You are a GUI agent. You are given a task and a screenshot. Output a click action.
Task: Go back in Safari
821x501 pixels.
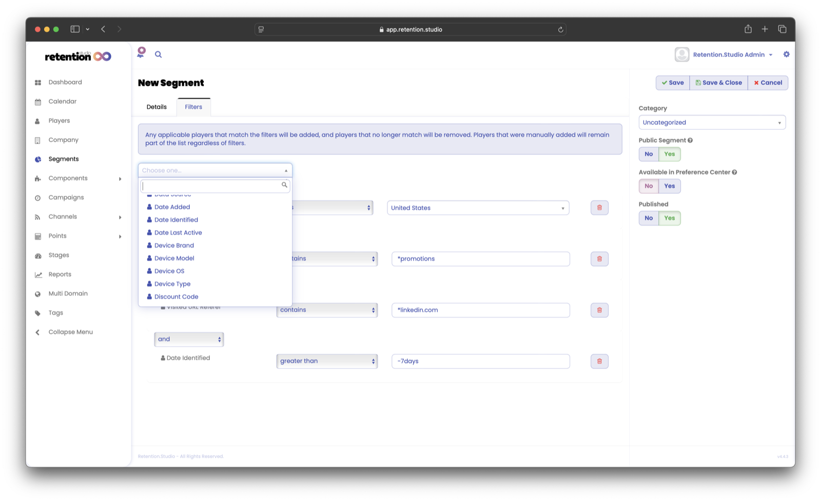click(103, 29)
